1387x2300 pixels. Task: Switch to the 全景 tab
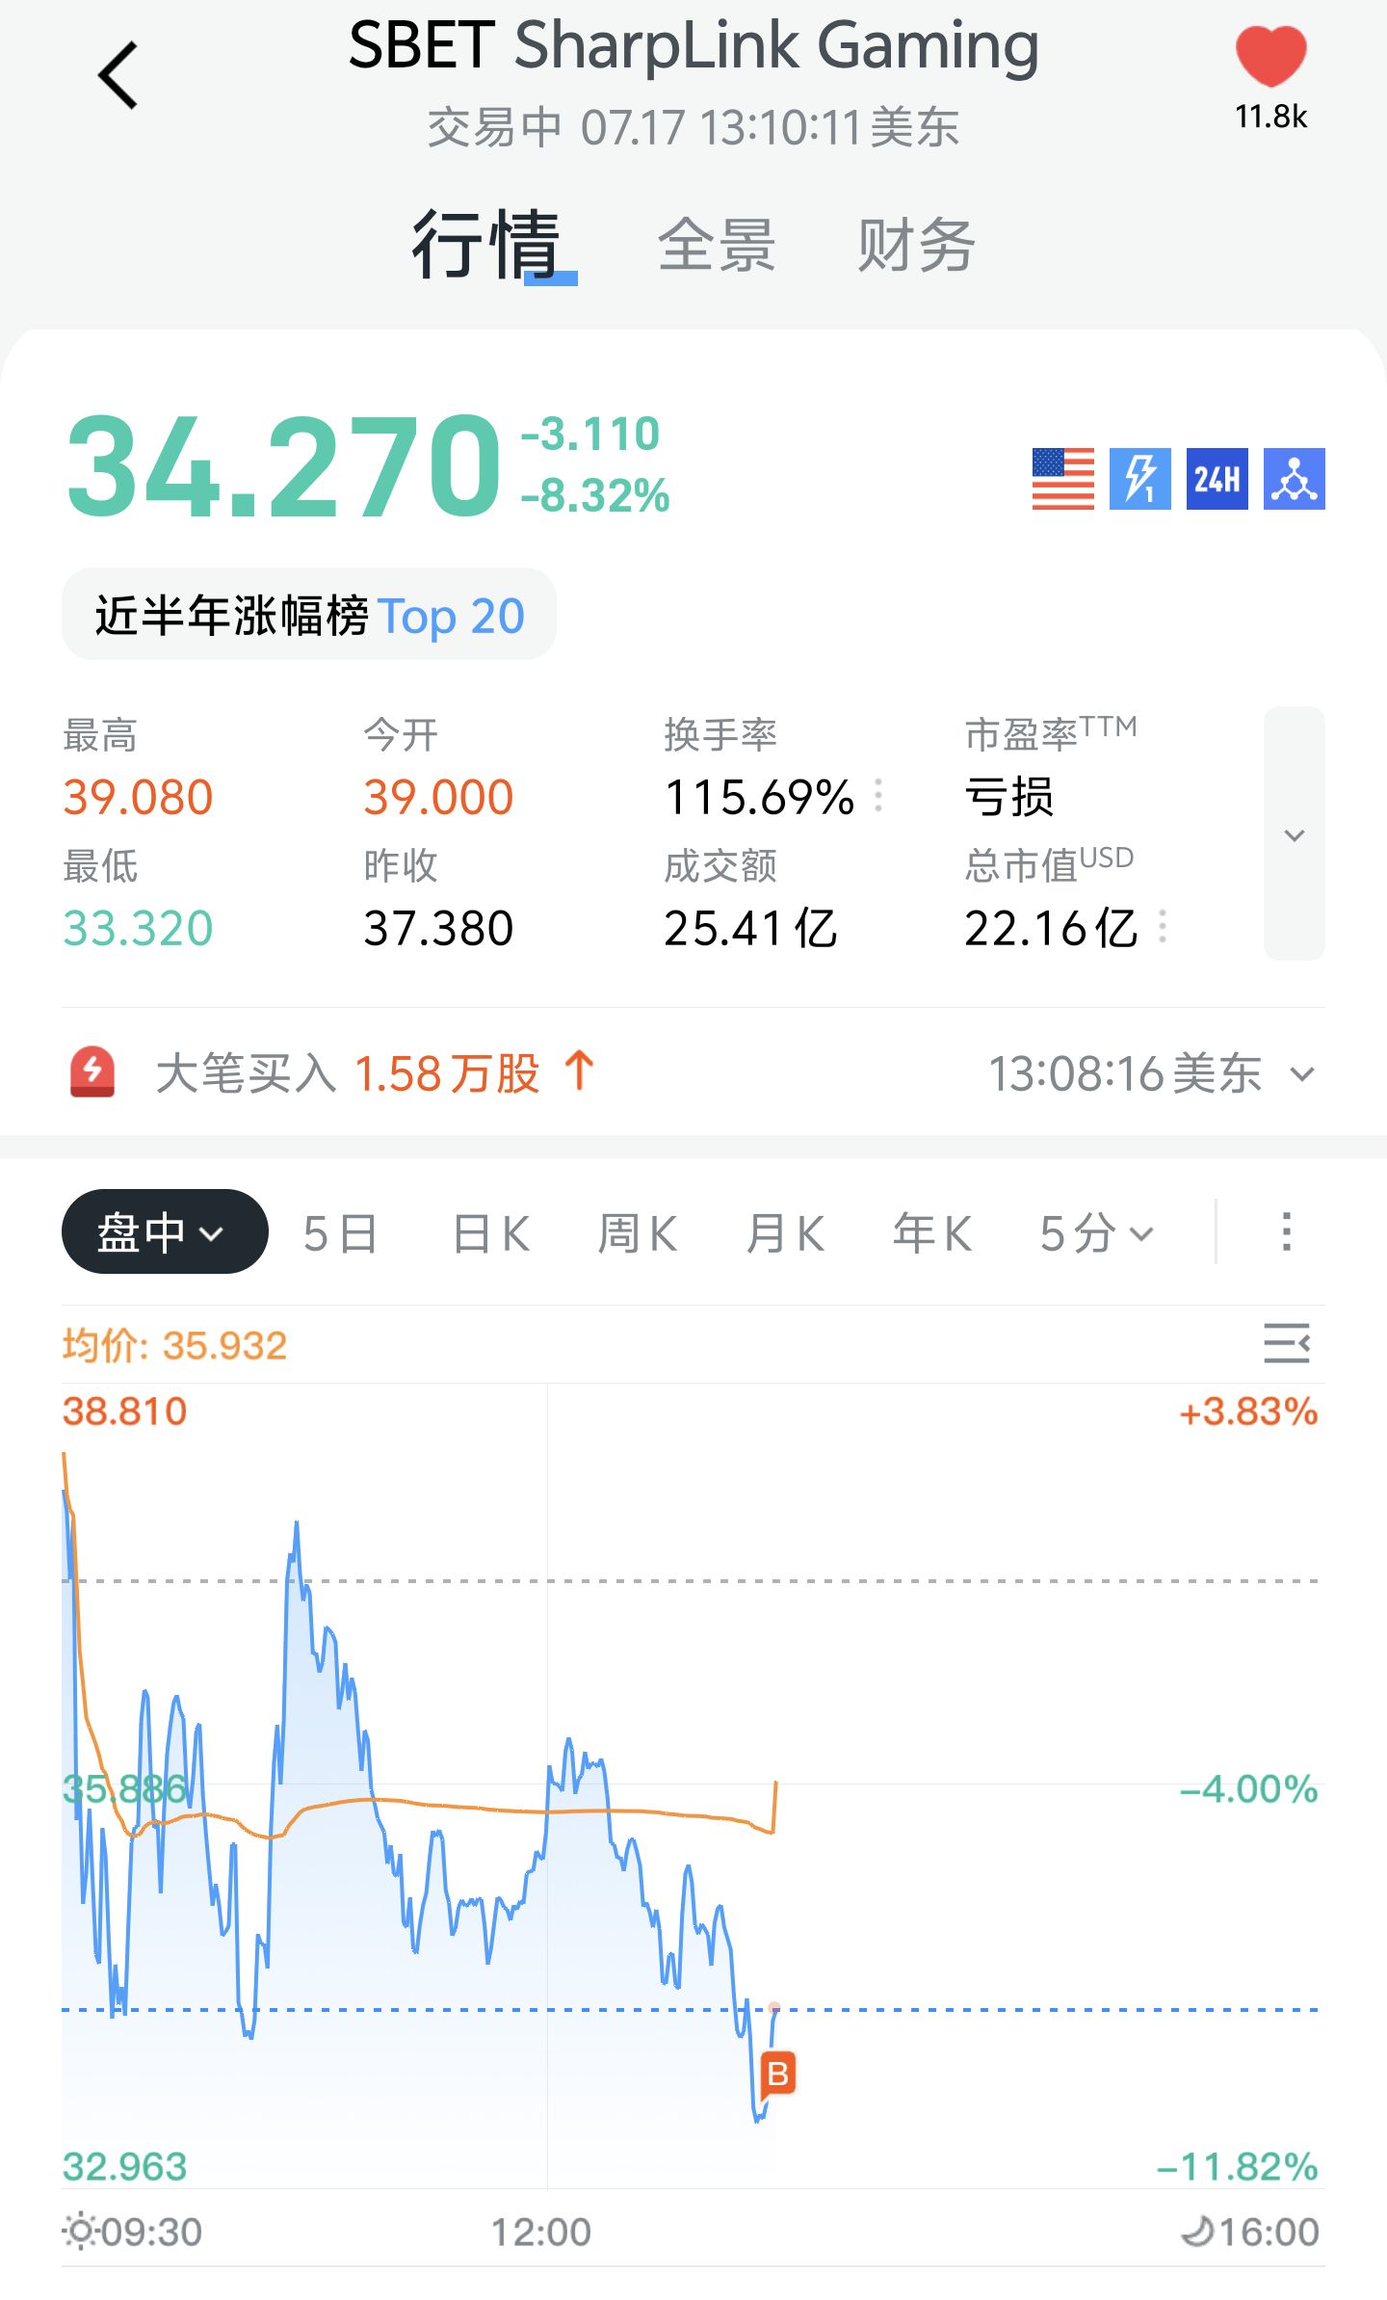(717, 245)
